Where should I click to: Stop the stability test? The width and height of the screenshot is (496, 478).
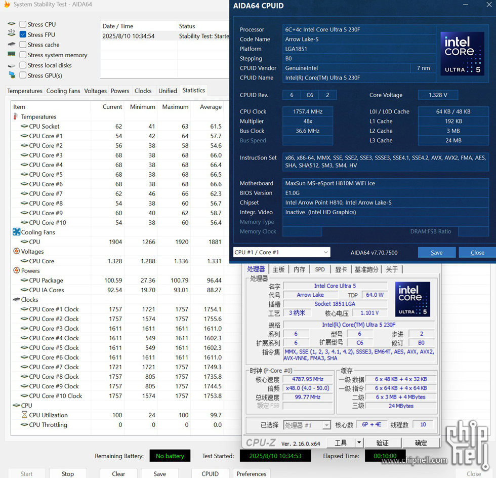click(68, 473)
